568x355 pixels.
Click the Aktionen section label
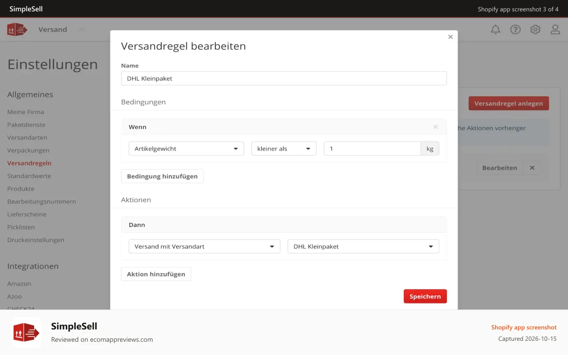(x=136, y=200)
